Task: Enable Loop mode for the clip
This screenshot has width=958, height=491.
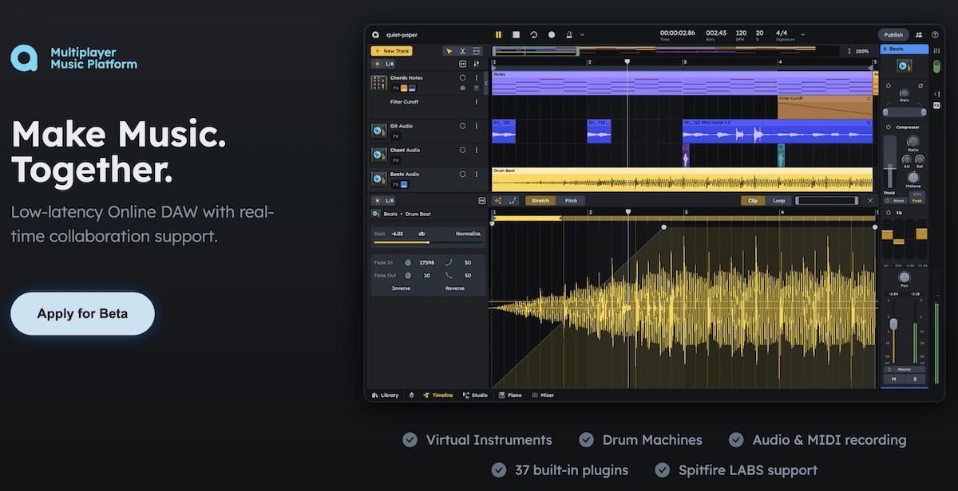Action: click(x=779, y=201)
